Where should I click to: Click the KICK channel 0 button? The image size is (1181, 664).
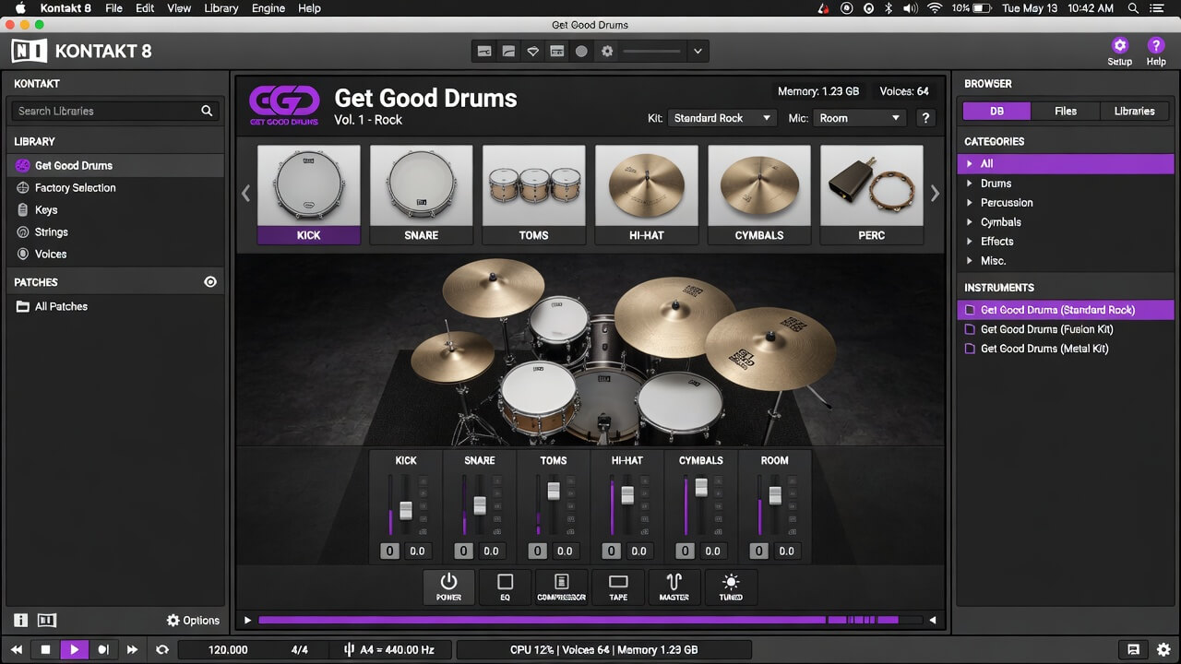389,551
